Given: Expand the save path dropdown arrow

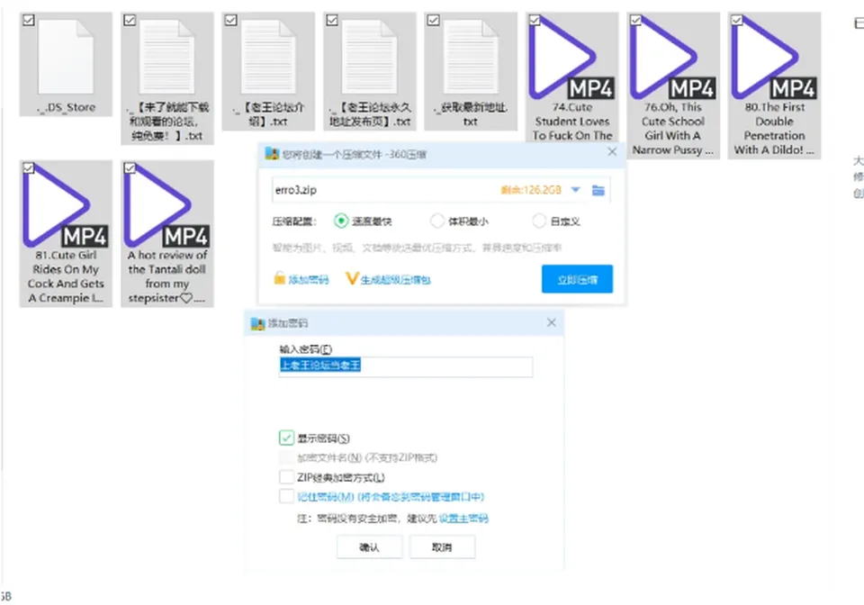Looking at the screenshot, I should (x=575, y=190).
